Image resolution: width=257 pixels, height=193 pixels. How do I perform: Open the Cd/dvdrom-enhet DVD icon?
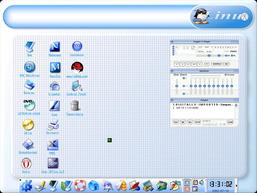[29, 105]
